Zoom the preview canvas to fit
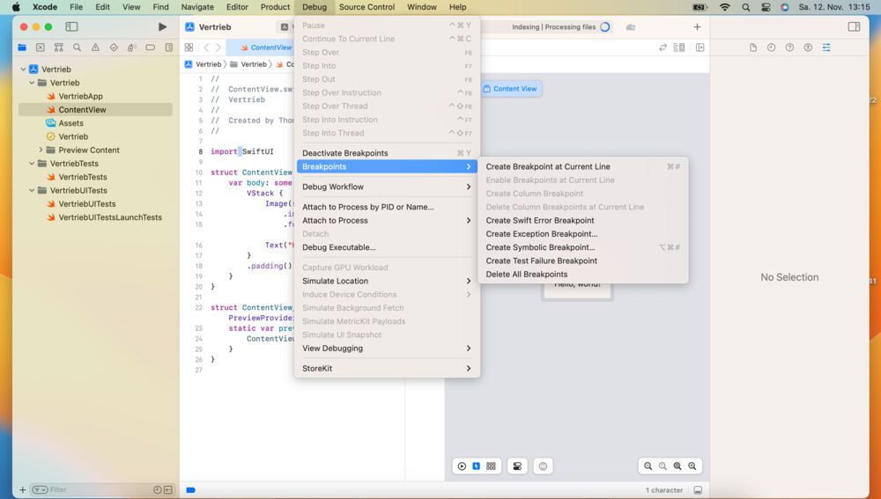 677,466
